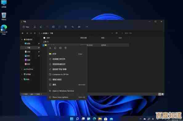Switch to large icons view via status bar
183x121 pixels.
click(x=163, y=94)
